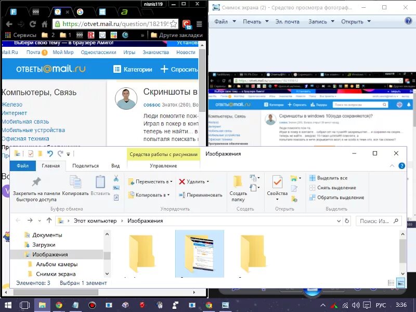Screen dimensions: 416x312
Task: Click Сервисы apps shortcut in bookmarks bar
Action: coord(21,35)
